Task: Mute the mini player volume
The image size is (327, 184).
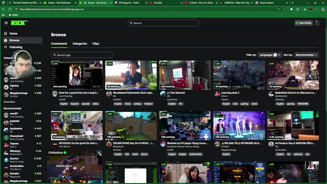Action: pos(75,168)
